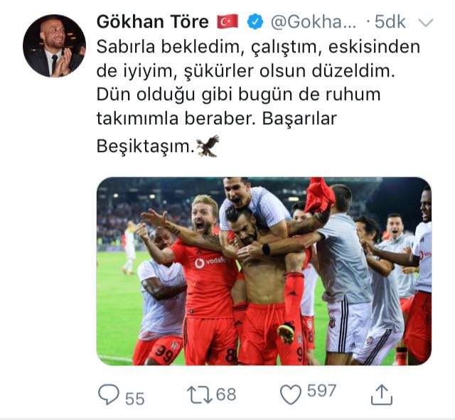Click the reply speech bubble icon
Screen dimensions: 455x420
coord(108,393)
